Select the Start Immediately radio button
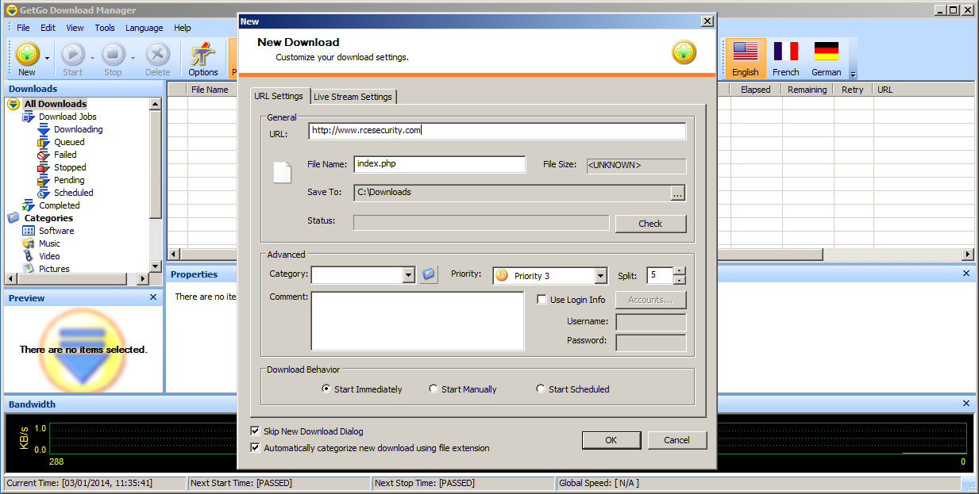The image size is (979, 494). [x=326, y=389]
